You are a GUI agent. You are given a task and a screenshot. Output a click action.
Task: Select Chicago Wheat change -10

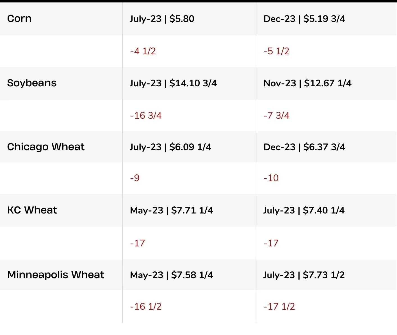pyautogui.click(x=271, y=178)
